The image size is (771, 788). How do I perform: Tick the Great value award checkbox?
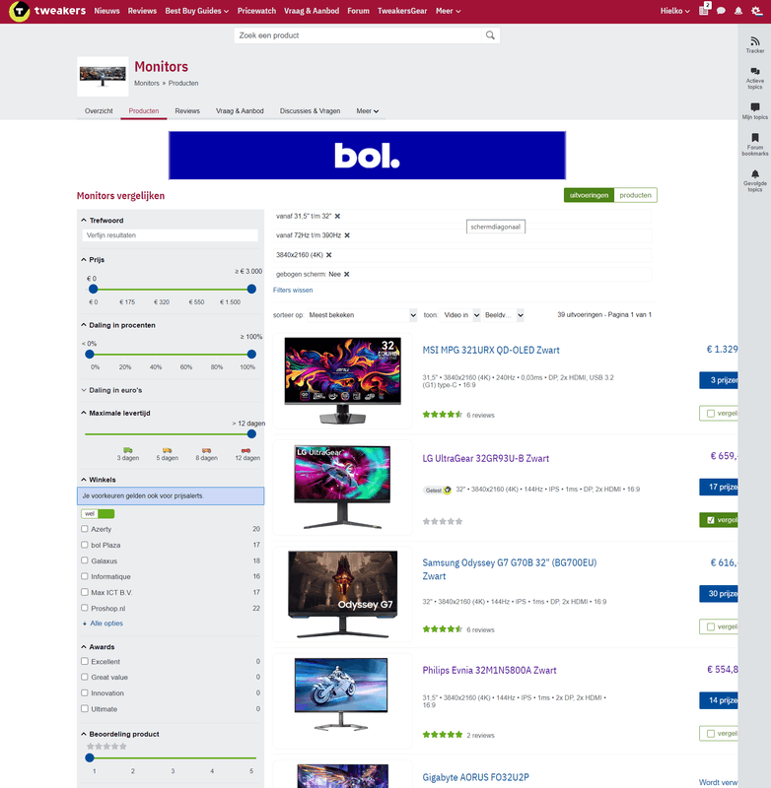tap(85, 677)
